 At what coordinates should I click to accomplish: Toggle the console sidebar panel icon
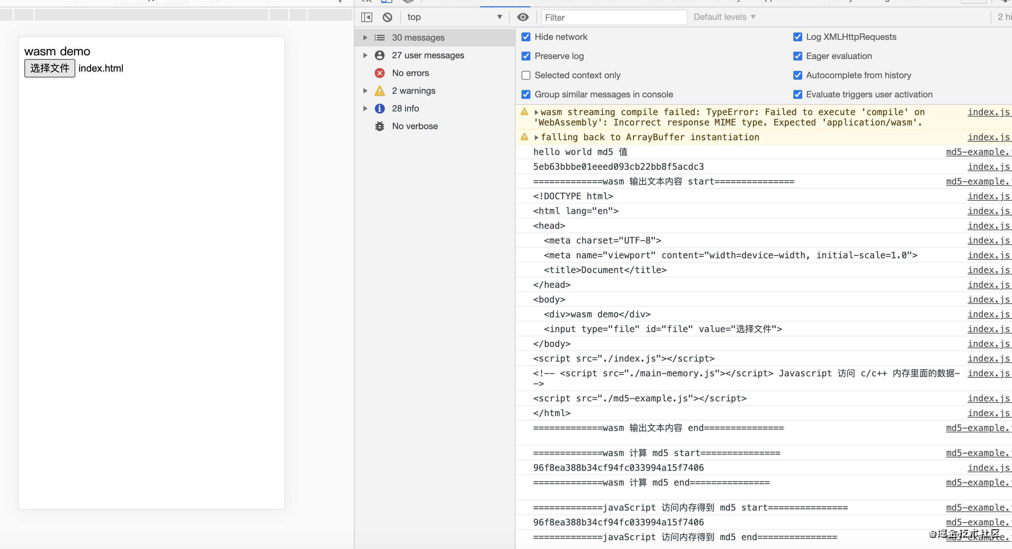pyautogui.click(x=366, y=17)
